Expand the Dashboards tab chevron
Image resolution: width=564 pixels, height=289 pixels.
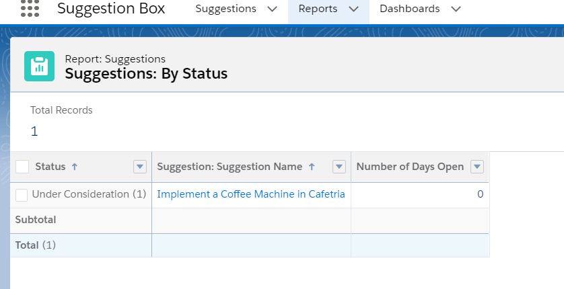tap(456, 9)
